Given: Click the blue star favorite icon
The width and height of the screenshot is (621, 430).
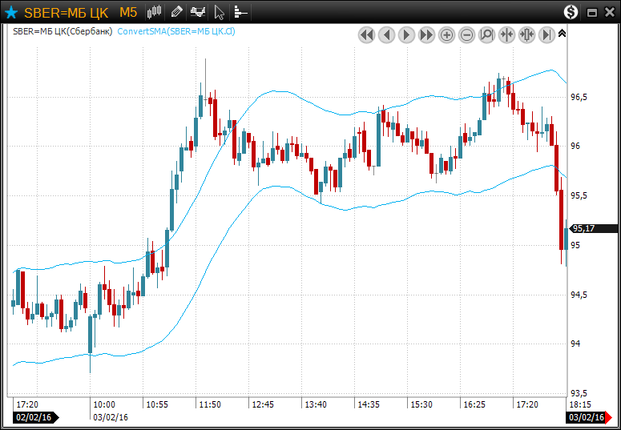Looking at the screenshot, I should (11, 12).
